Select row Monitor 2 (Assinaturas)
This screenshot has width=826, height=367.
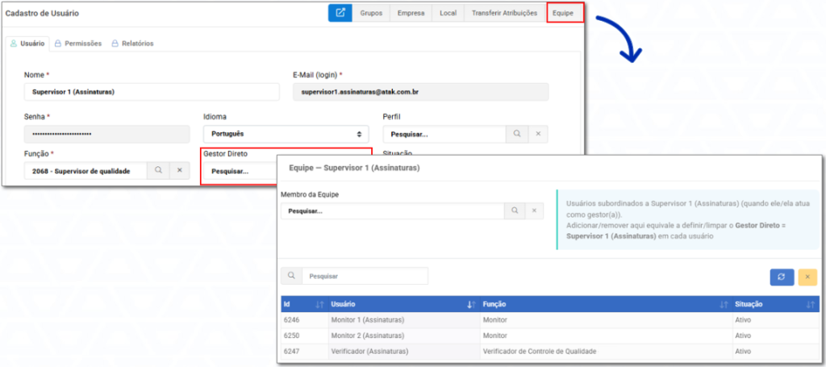550,336
